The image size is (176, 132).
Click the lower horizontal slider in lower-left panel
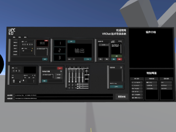(x=23, y=82)
